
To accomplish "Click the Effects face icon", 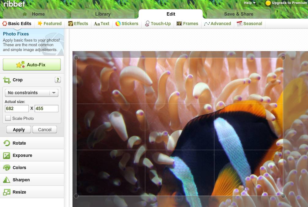I will pyautogui.click(x=71, y=24).
